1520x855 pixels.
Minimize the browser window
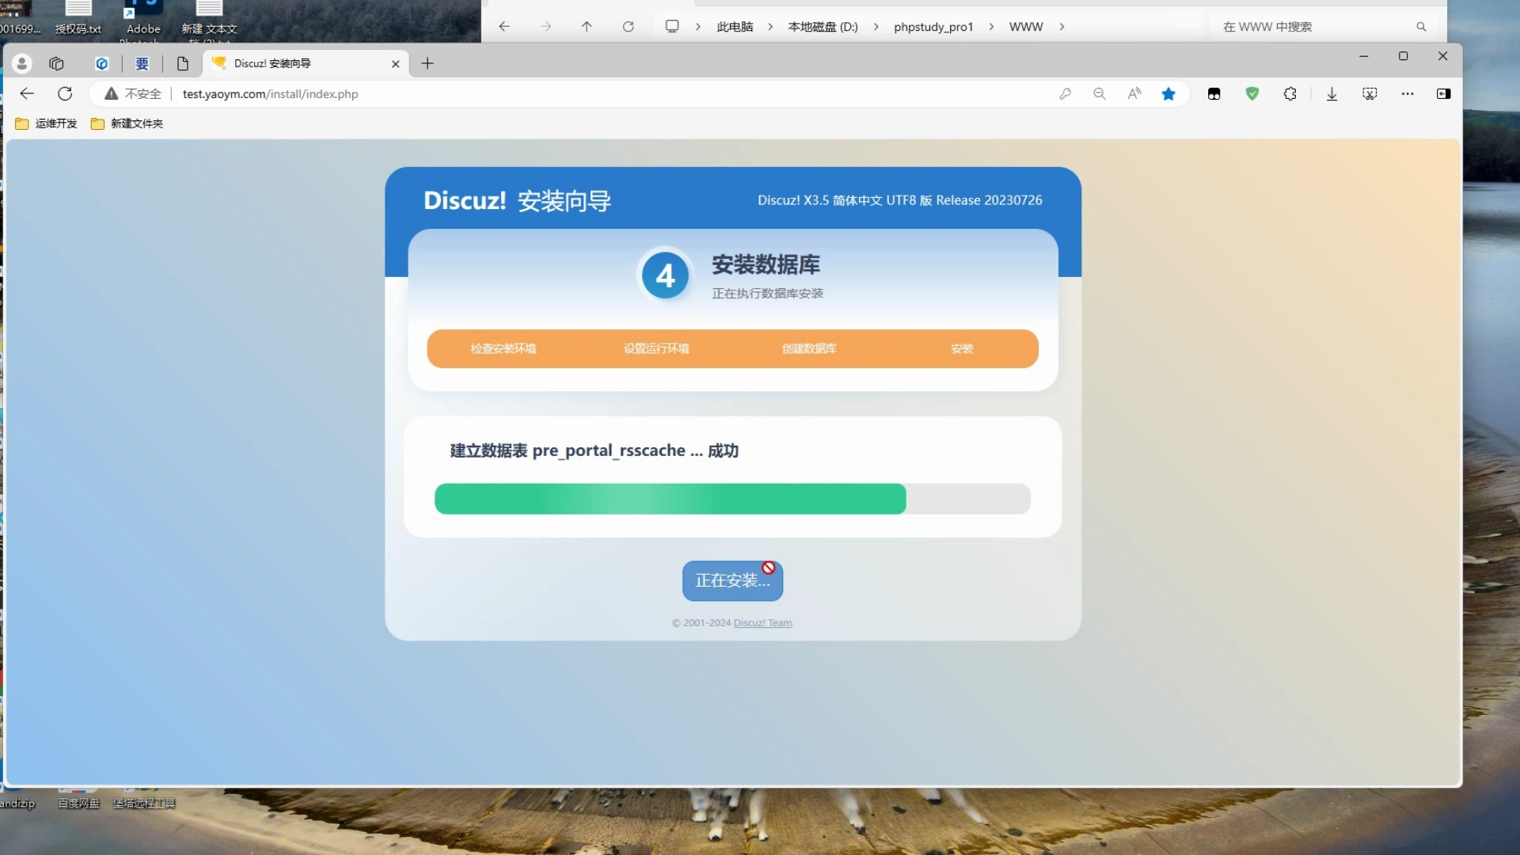tap(1363, 56)
